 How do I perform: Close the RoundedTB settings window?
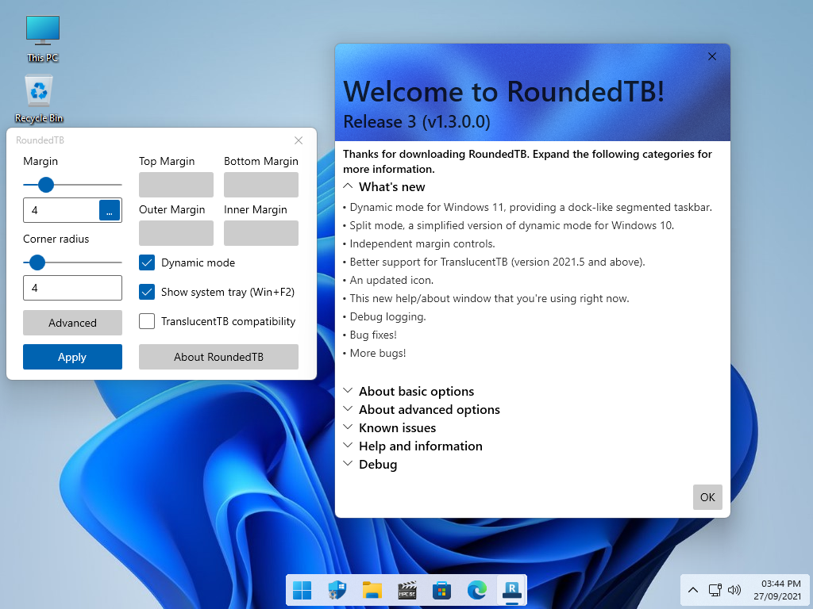299,140
